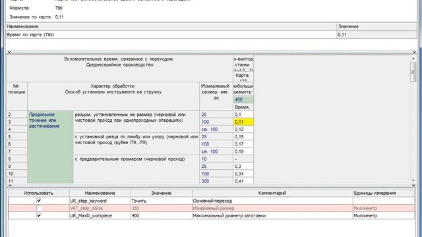Select the VRT_step_mSize name cell
The width and height of the screenshot is (422, 237).
[100, 208]
